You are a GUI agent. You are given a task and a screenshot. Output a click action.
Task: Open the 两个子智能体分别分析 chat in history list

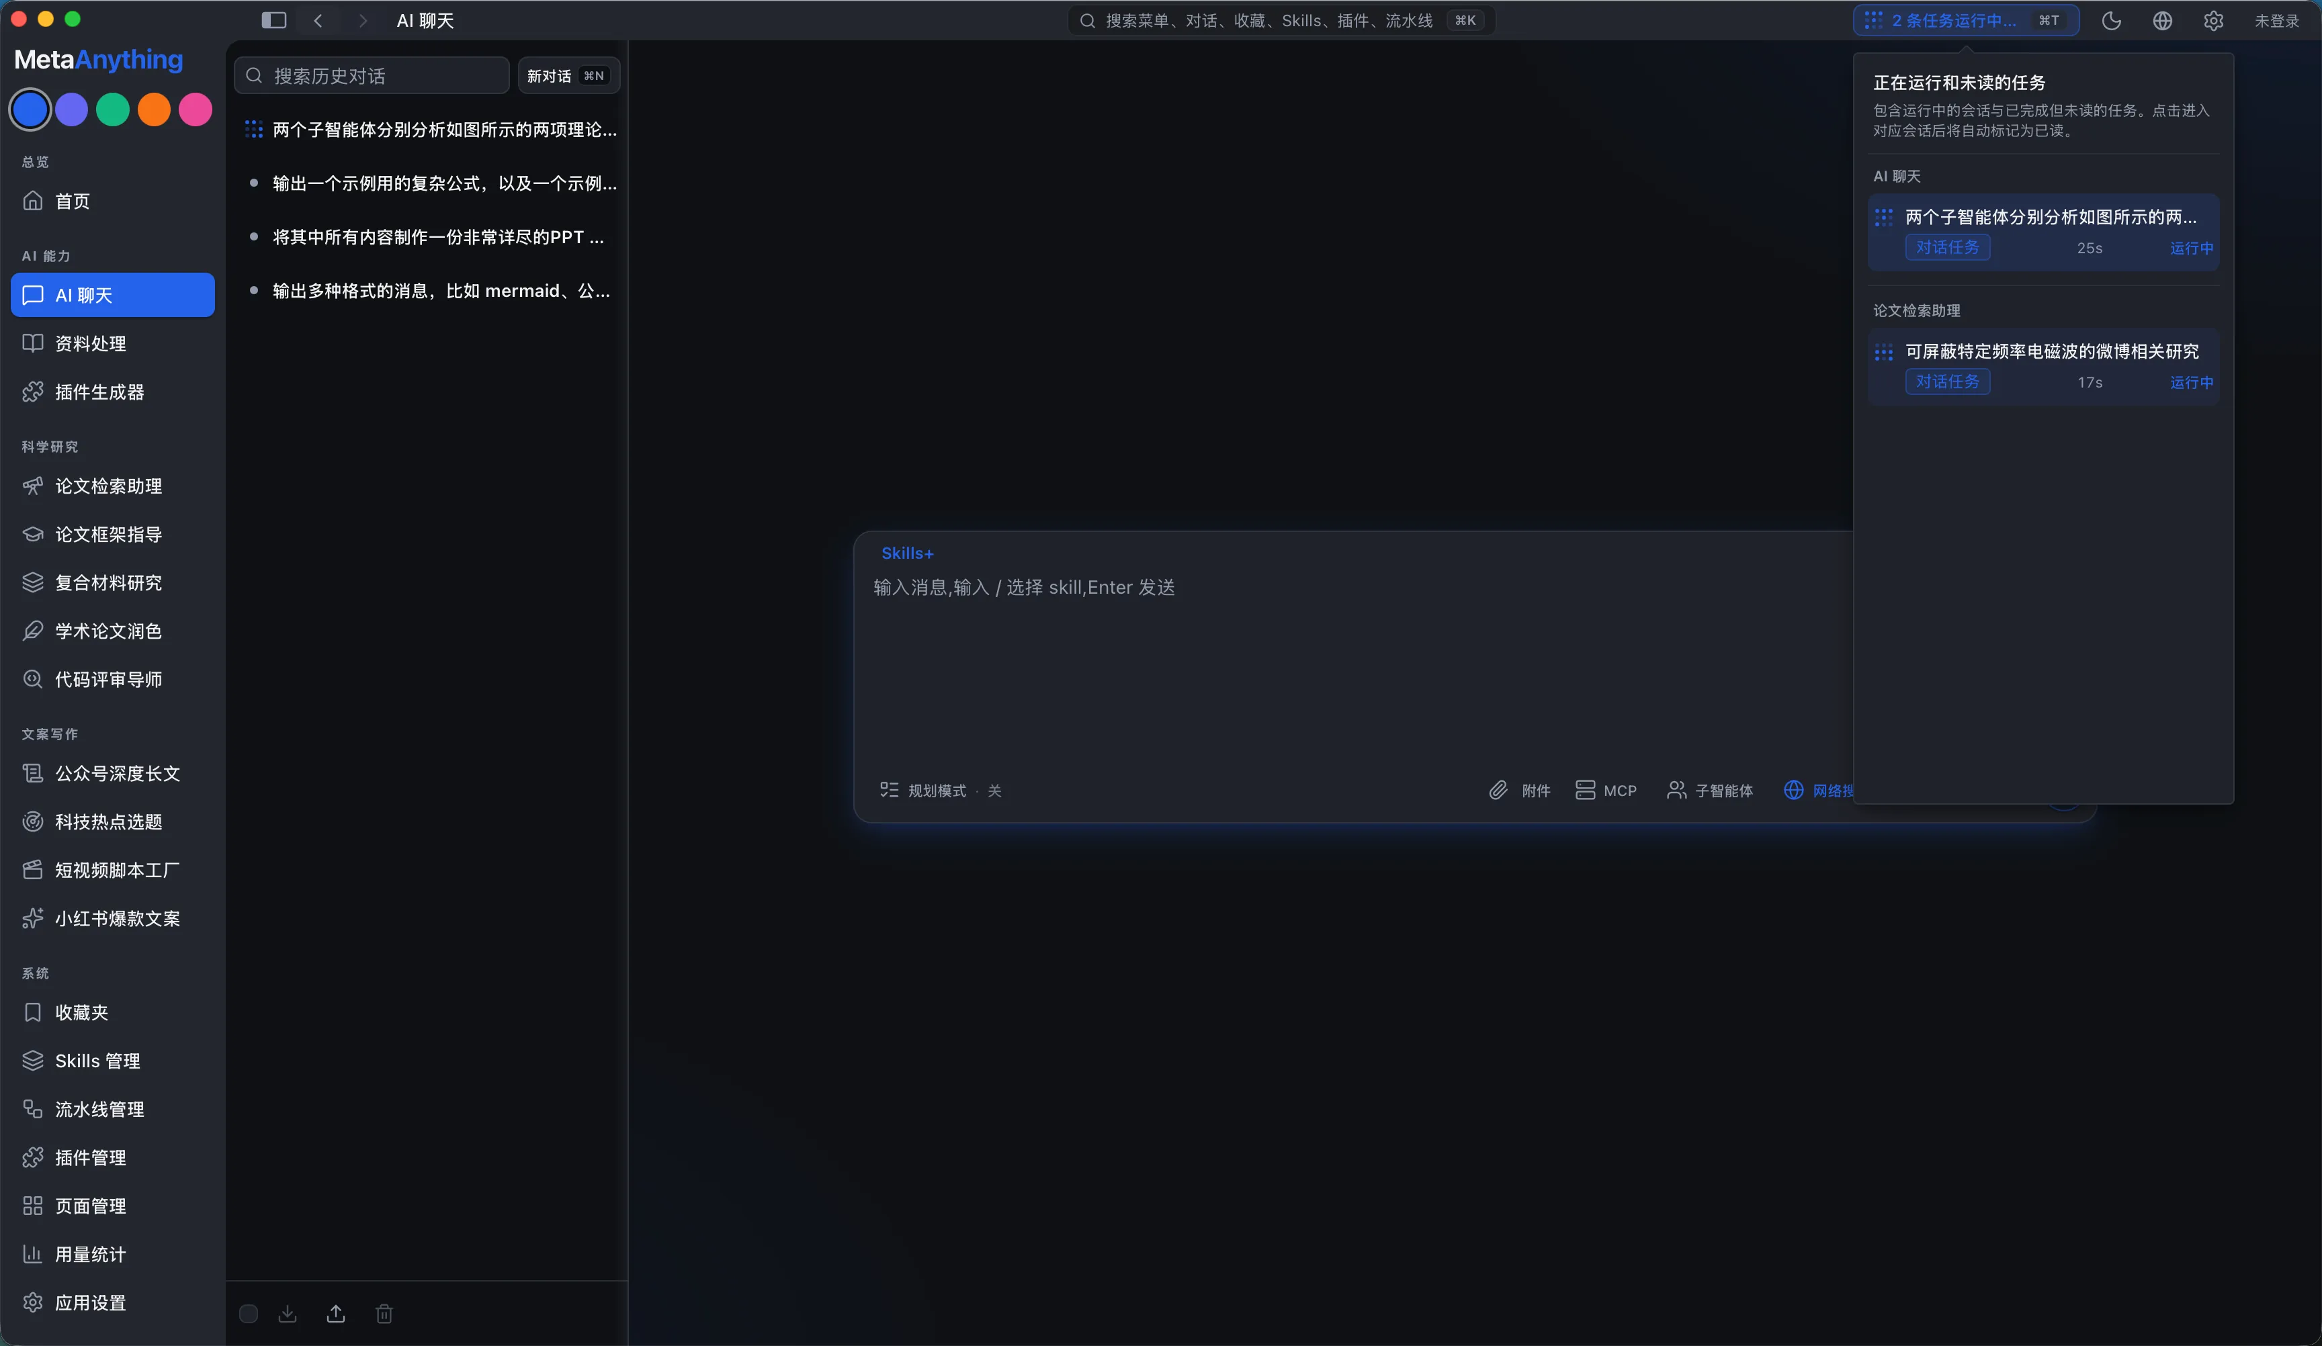click(427, 130)
